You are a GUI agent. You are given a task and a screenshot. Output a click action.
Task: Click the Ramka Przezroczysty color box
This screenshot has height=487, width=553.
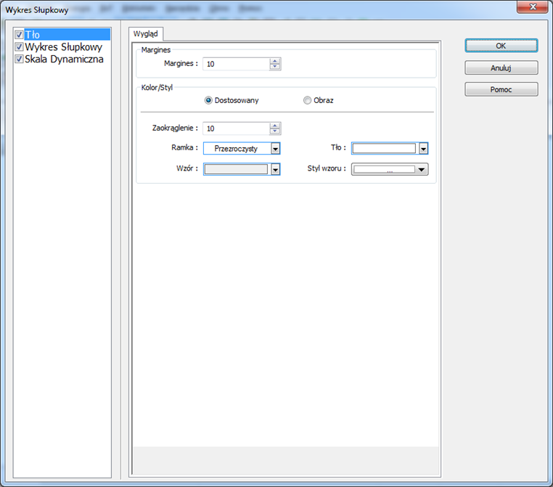(237, 149)
